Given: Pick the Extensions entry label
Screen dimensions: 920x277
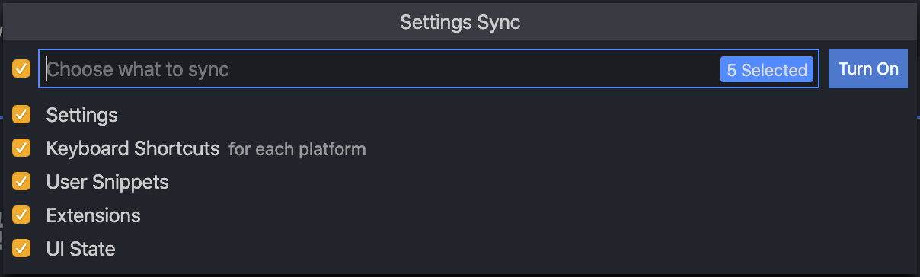Looking at the screenshot, I should click(93, 215).
